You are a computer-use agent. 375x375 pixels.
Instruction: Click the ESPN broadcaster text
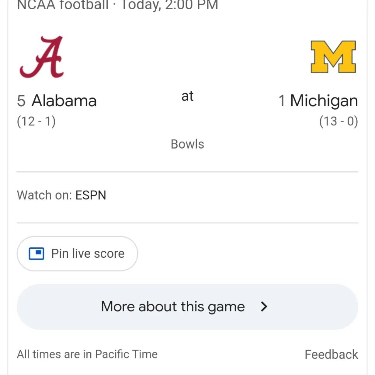tap(91, 195)
